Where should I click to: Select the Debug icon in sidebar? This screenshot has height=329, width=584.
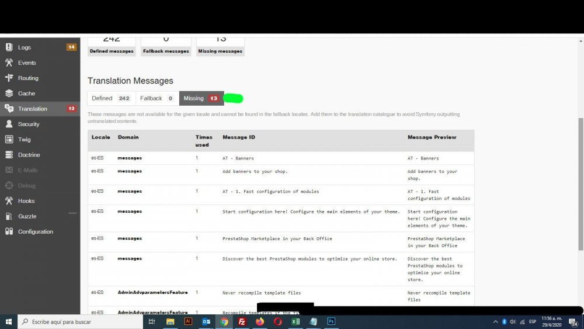pyautogui.click(x=9, y=185)
